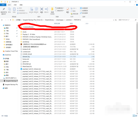
Task: Open Properties (属性) from the ribbon
Action: coord(68,10)
